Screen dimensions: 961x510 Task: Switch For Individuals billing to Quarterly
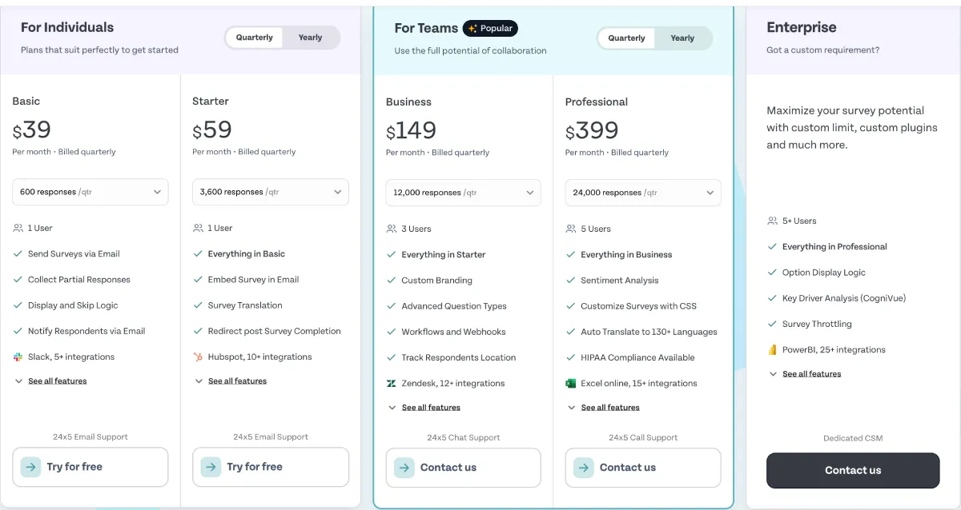pos(254,37)
